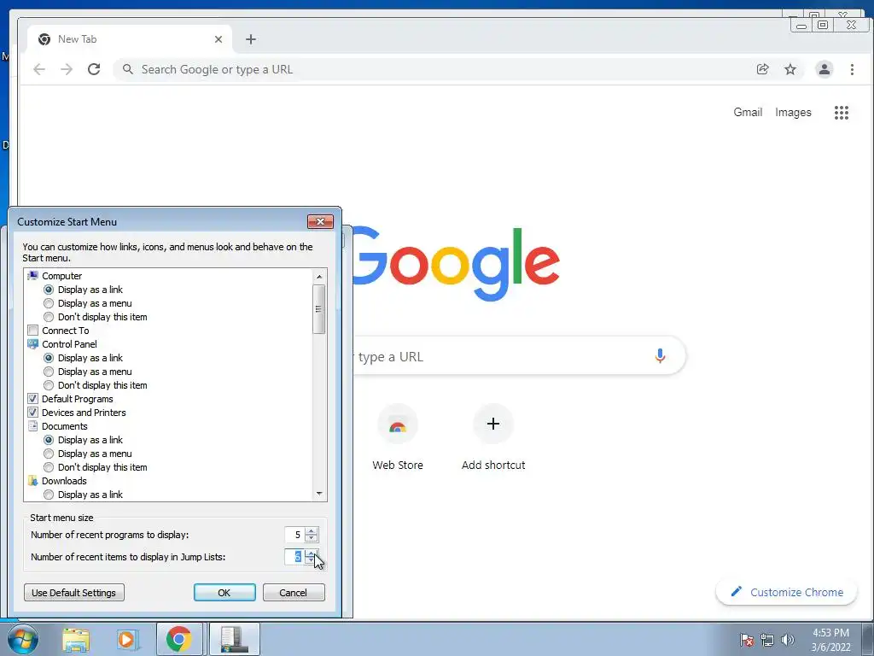Screen dimensions: 874x656
Task: Click the Computer item in list
Action: (x=61, y=276)
